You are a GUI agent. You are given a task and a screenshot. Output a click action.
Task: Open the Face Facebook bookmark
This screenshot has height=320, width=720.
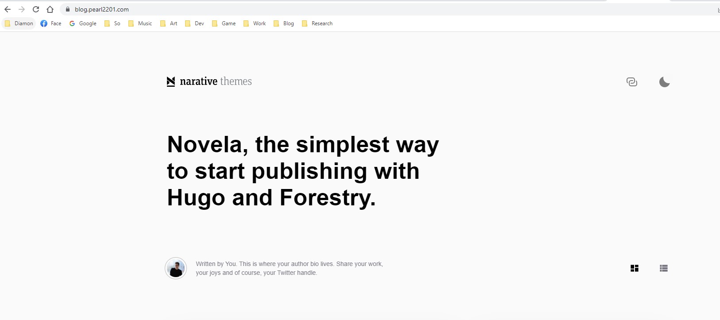point(51,23)
